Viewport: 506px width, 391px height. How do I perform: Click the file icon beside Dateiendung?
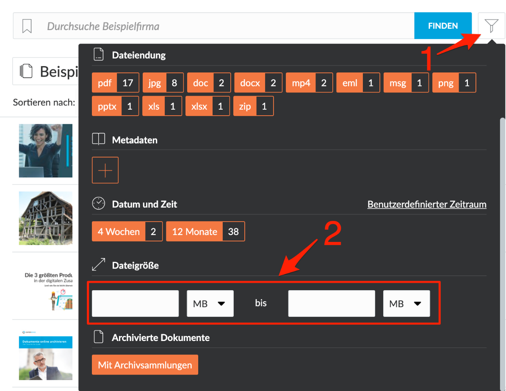[98, 54]
